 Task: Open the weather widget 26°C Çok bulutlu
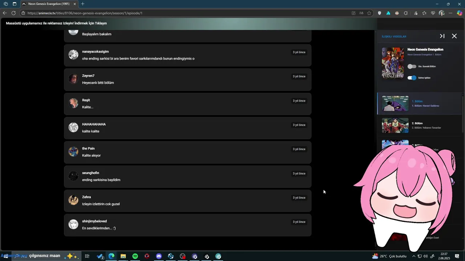click(x=389, y=256)
